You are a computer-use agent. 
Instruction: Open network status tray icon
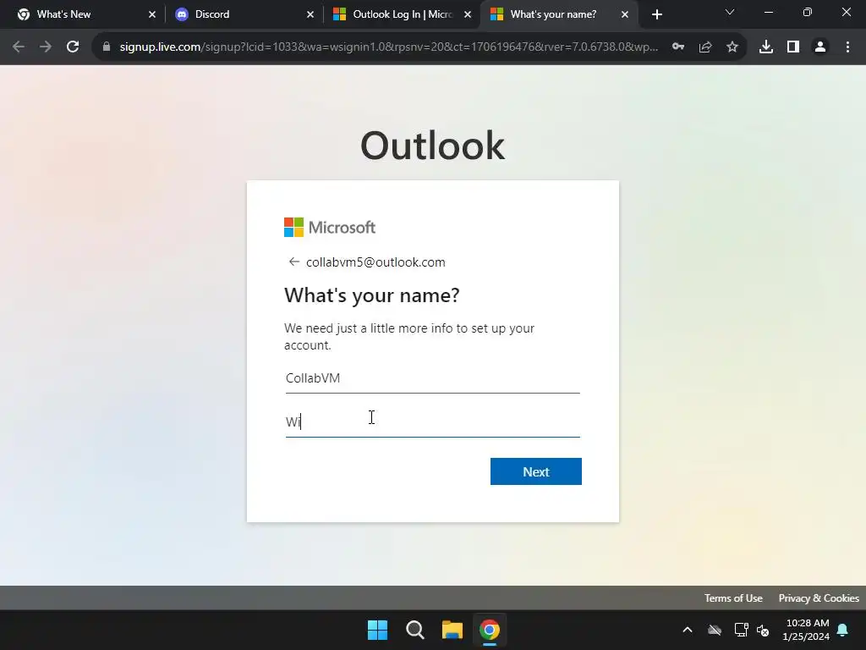click(x=741, y=630)
